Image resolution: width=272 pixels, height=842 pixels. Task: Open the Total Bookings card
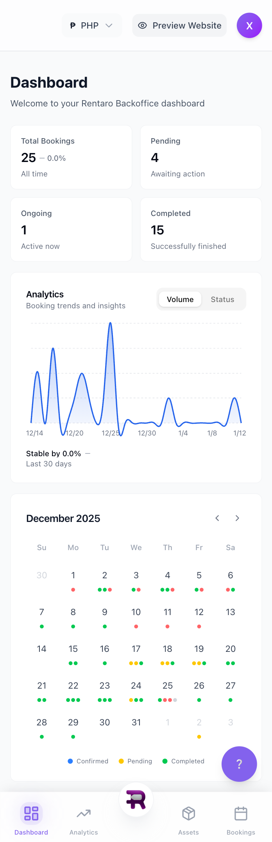[71, 157]
